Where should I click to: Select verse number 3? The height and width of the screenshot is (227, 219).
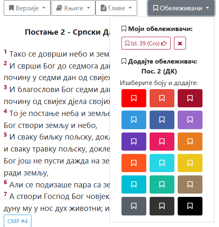pos(5,87)
